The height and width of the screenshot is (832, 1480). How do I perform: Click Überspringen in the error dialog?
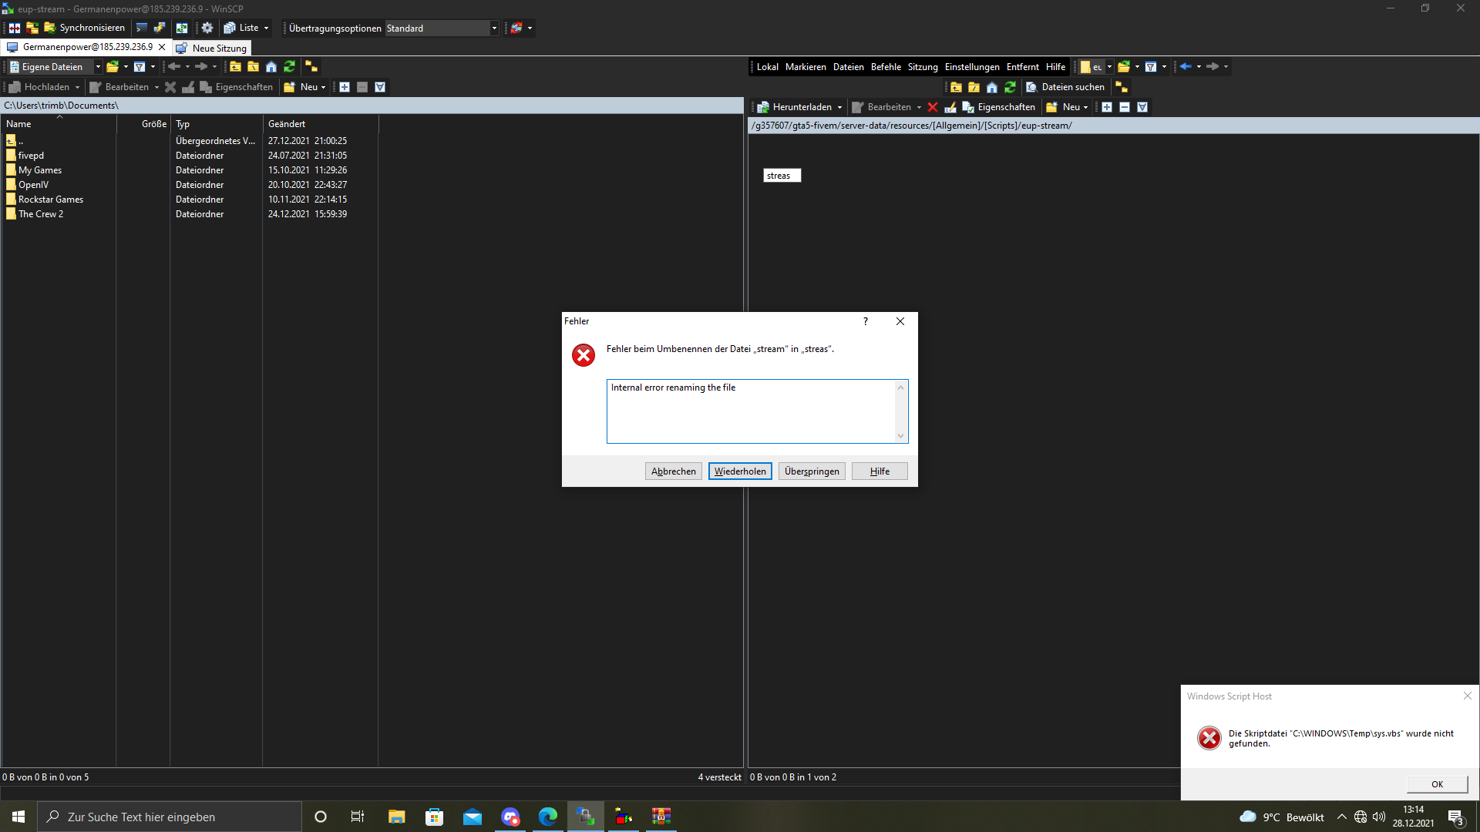coord(812,471)
